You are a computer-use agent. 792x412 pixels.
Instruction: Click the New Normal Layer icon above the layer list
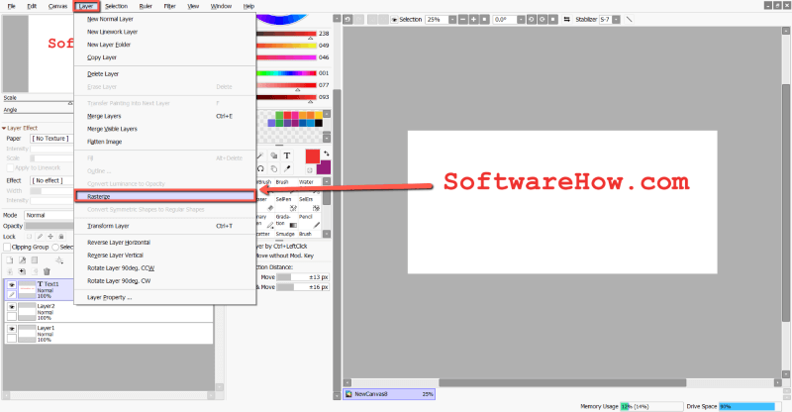click(x=9, y=260)
